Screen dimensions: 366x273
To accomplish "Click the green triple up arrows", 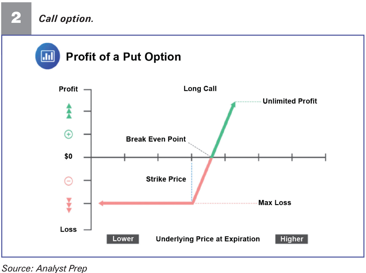I will coord(69,111).
